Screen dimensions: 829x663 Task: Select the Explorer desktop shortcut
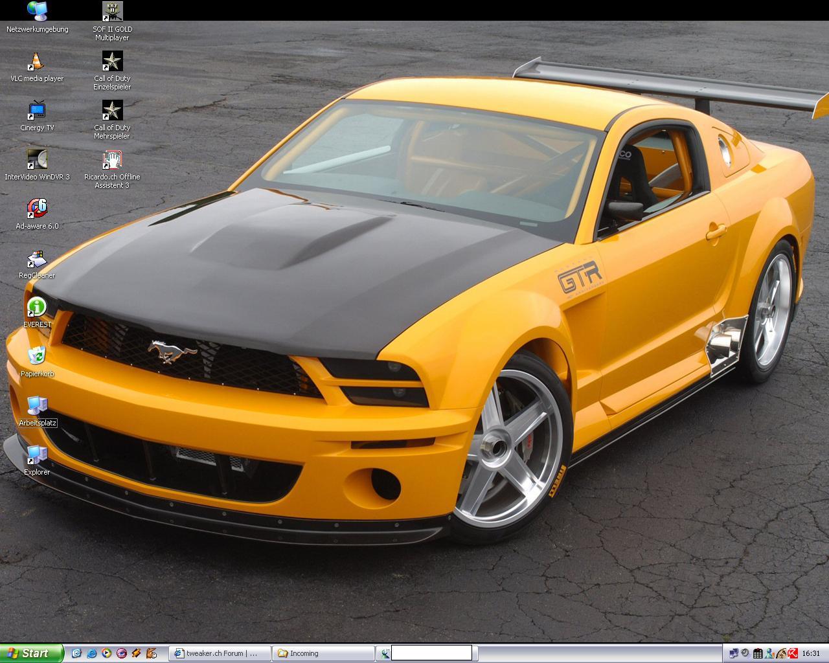(37, 455)
